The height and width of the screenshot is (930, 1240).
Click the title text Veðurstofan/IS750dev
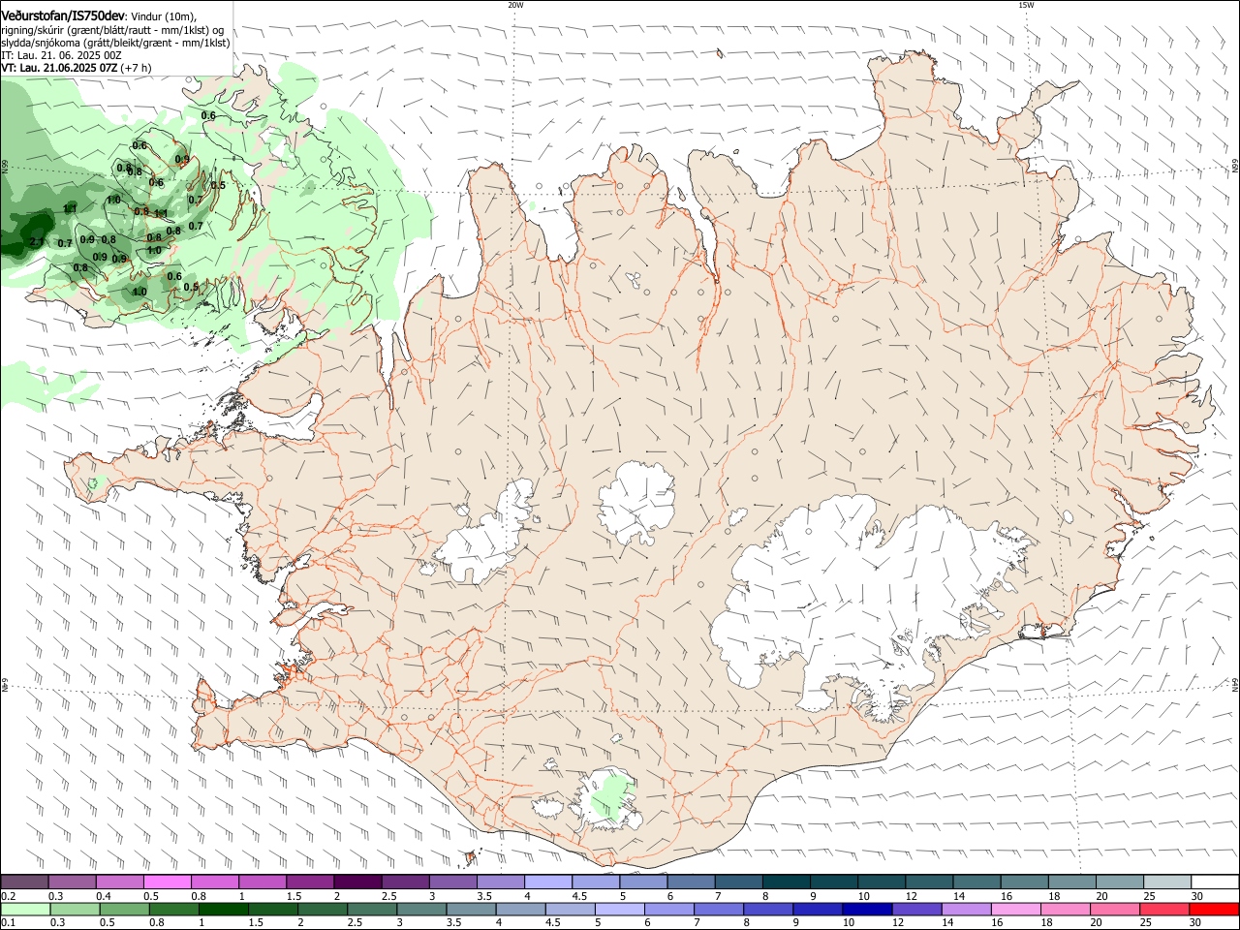(63, 16)
